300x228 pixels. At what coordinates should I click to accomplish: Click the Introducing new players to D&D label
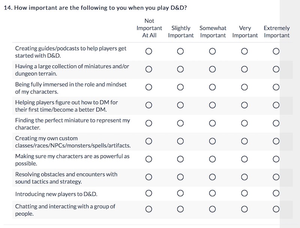pos(56,194)
